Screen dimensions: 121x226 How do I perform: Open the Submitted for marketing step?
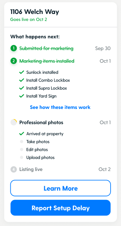[x=46, y=48]
